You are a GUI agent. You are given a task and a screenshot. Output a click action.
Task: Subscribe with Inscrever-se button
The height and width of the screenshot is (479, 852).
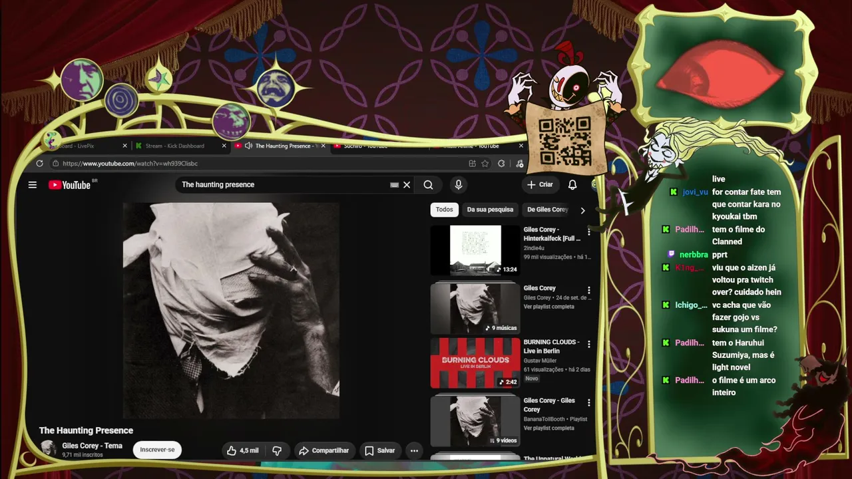[157, 450]
